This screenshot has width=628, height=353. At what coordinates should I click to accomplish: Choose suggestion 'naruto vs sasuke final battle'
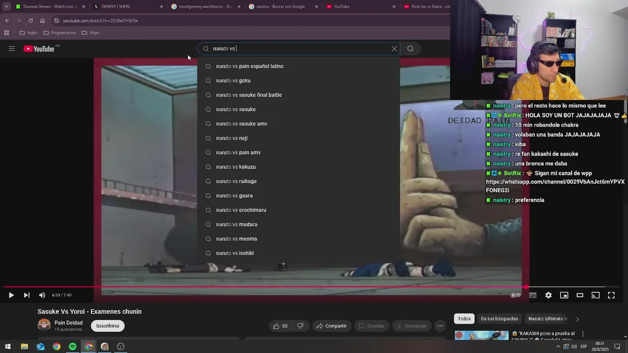(299, 95)
